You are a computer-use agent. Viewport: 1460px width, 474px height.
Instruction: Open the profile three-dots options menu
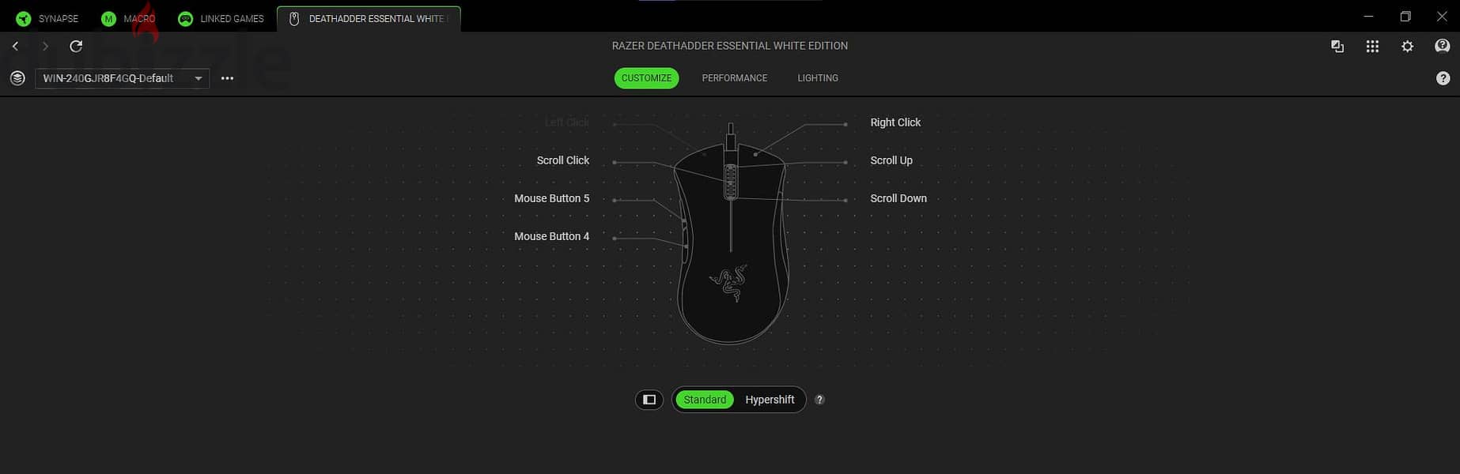pos(227,78)
